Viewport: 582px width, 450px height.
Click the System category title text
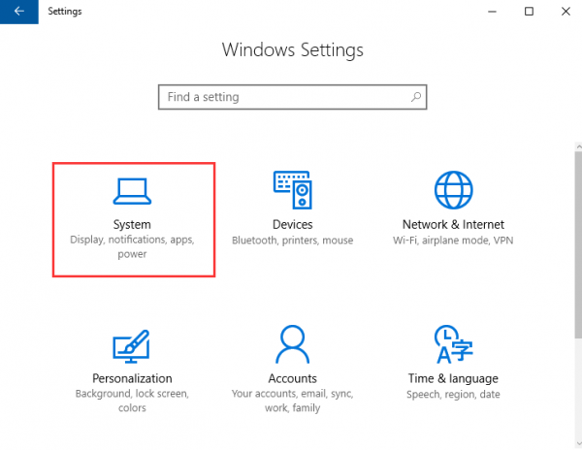[132, 224]
